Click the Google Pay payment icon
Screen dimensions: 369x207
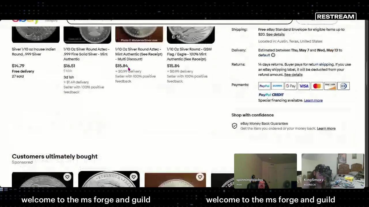point(291,86)
